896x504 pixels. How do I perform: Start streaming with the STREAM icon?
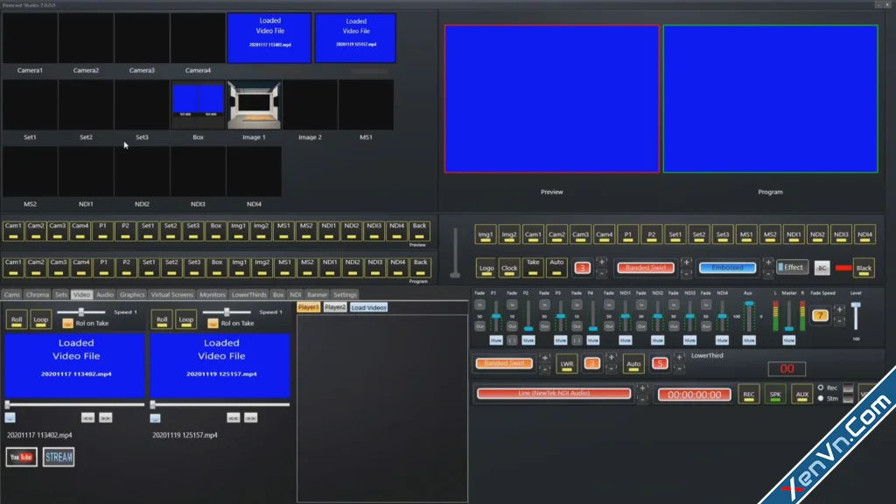coord(59,457)
